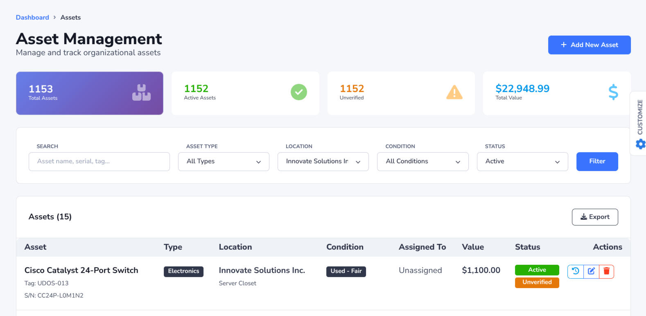The width and height of the screenshot is (646, 316).
Task: Click the blue Filter button
Action: pos(597,162)
